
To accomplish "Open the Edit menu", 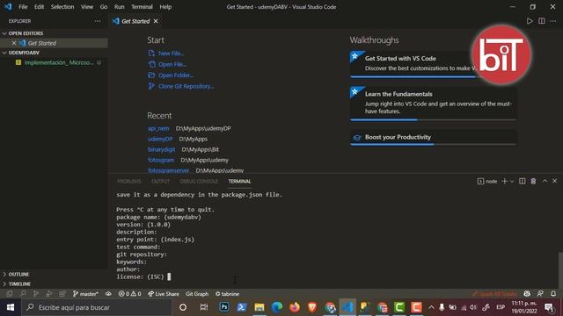I will point(39,7).
